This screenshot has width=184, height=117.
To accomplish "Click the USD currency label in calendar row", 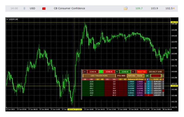I will [32, 9].
